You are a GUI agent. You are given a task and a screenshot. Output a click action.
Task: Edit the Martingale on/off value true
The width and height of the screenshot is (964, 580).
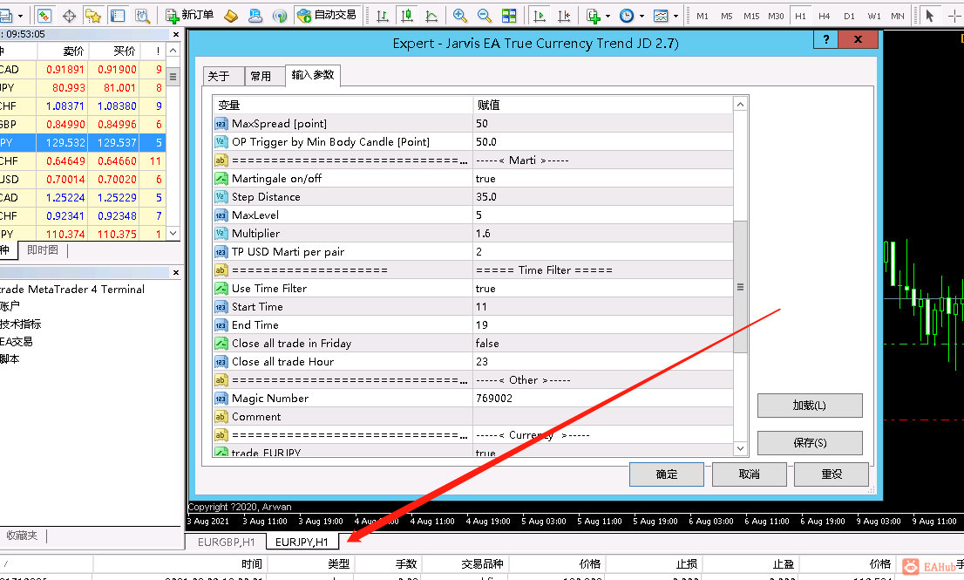(602, 179)
